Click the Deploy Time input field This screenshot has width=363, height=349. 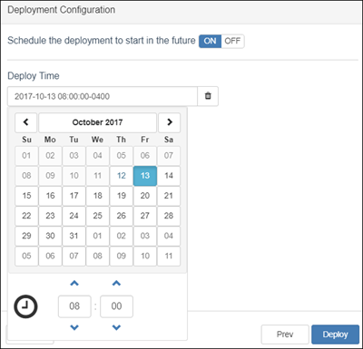click(103, 96)
